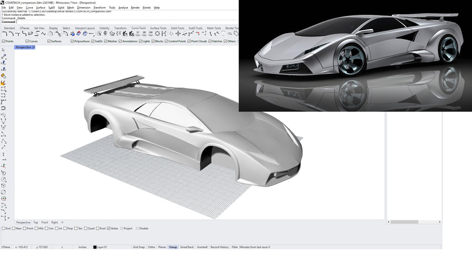Open the Analyze menu
The image size is (472, 276).
123,8
